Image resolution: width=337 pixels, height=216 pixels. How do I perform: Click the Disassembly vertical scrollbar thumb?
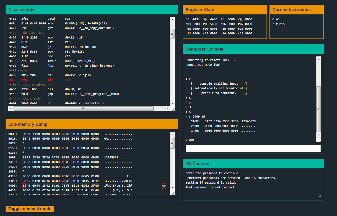point(172,34)
